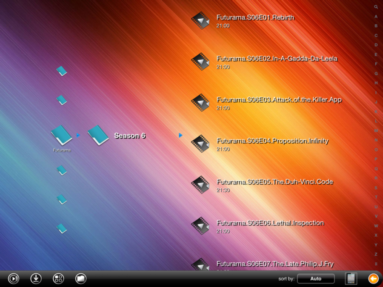
Task: Jump to letter M in index
Action: point(376,131)
